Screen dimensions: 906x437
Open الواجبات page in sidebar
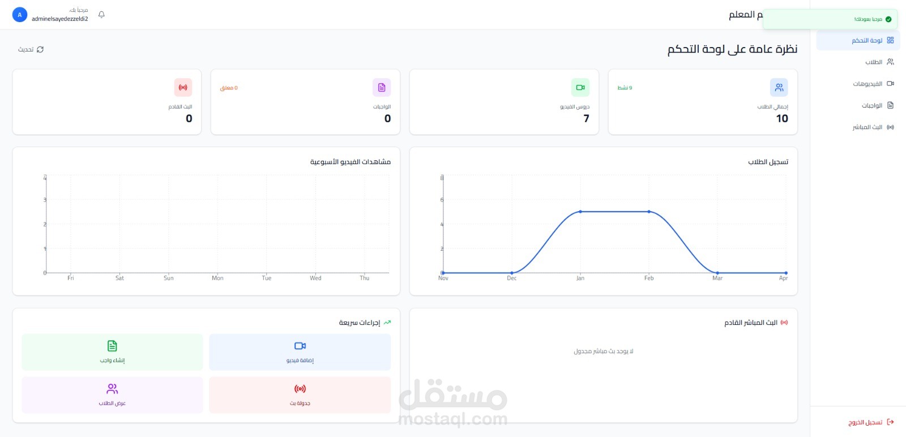(x=858, y=105)
